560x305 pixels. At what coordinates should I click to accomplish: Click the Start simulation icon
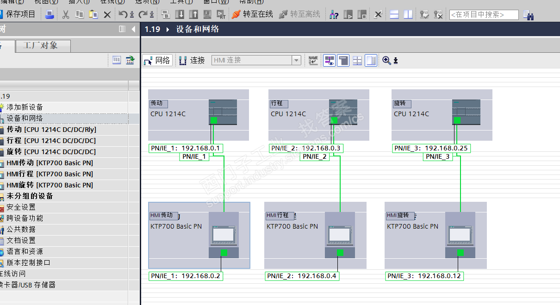pyautogui.click(x=208, y=14)
